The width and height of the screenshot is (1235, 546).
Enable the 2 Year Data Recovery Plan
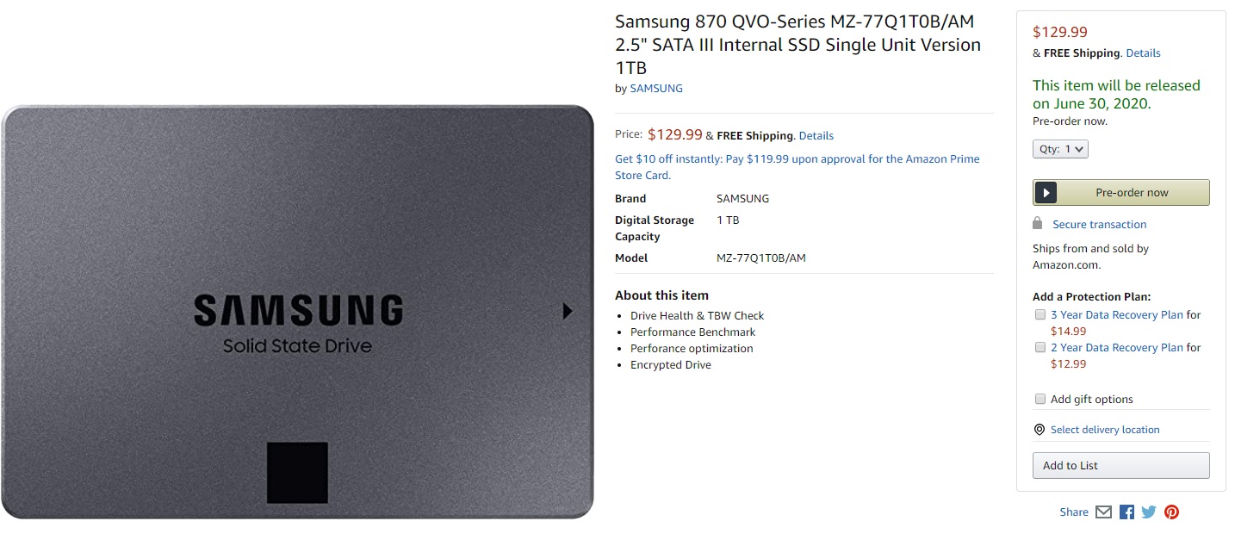pyautogui.click(x=1040, y=348)
